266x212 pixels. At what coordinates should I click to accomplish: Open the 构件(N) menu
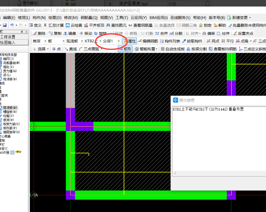(x=39, y=18)
